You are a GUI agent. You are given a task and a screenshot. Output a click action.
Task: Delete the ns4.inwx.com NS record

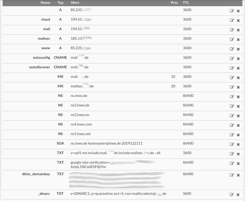pyautogui.click(x=238, y=125)
